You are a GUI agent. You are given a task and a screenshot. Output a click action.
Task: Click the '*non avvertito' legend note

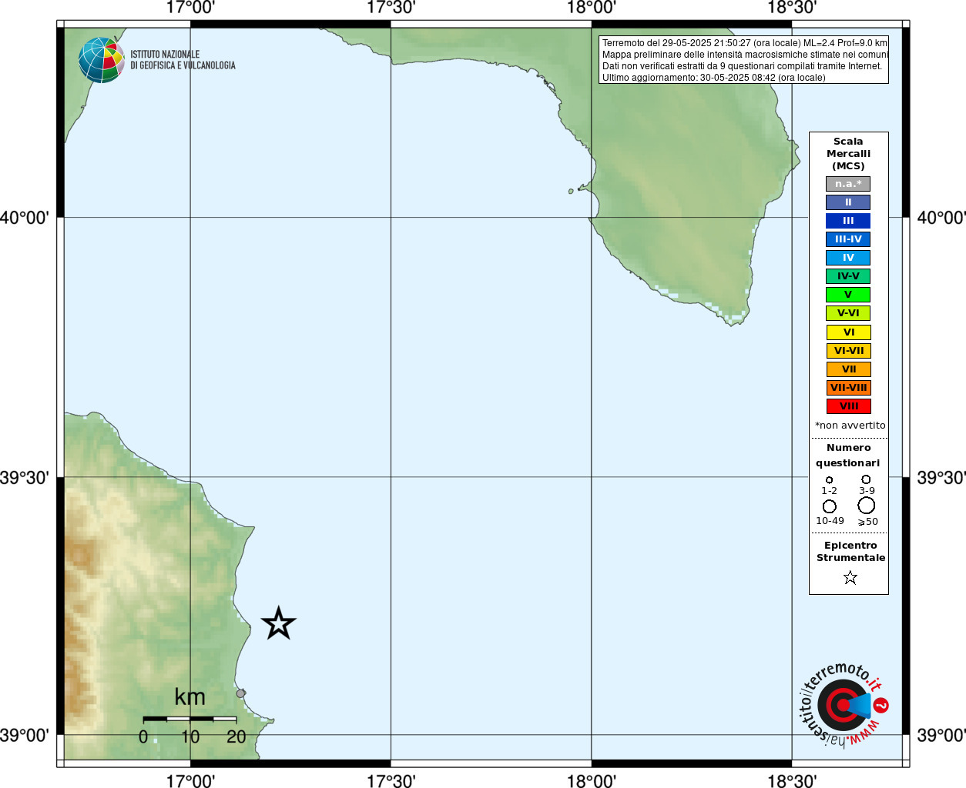850,426
